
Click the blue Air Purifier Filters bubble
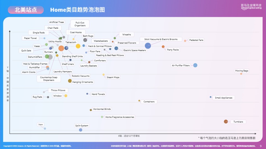tap(195, 65)
